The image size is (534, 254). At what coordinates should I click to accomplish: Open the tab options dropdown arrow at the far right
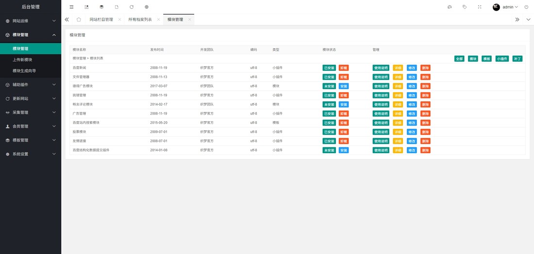(528, 19)
